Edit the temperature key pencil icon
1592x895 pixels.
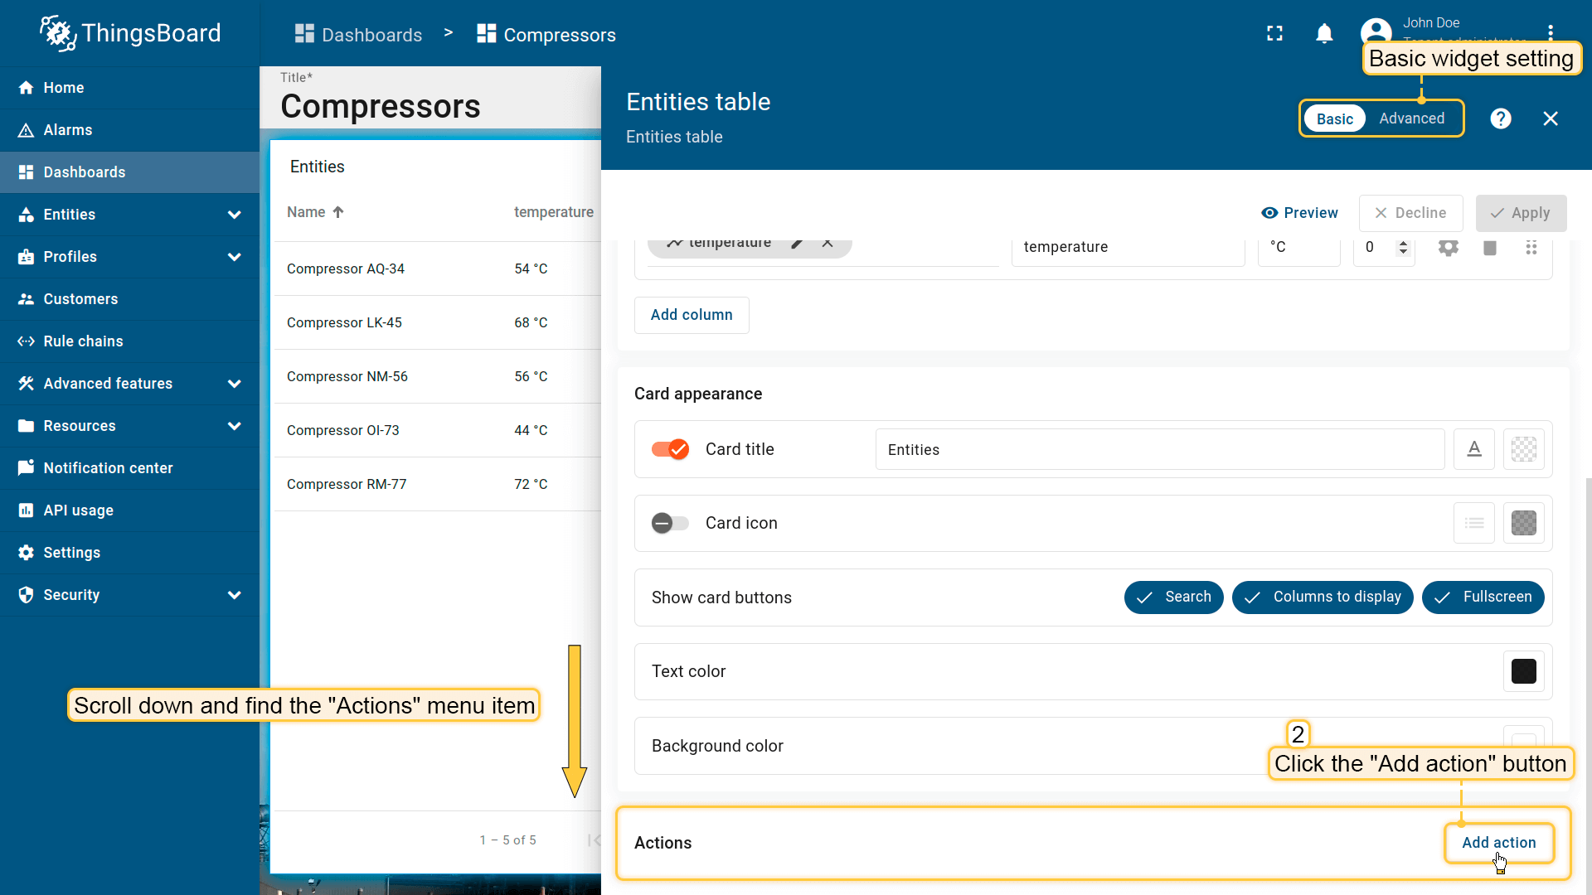click(x=797, y=243)
